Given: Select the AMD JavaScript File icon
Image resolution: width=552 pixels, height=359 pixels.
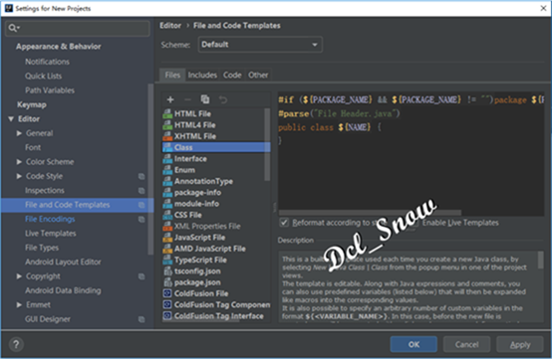Looking at the screenshot, I should pos(167,249).
